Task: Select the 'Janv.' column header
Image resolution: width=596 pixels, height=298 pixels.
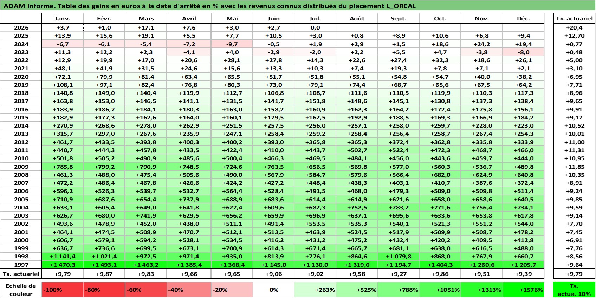Action: (x=63, y=18)
